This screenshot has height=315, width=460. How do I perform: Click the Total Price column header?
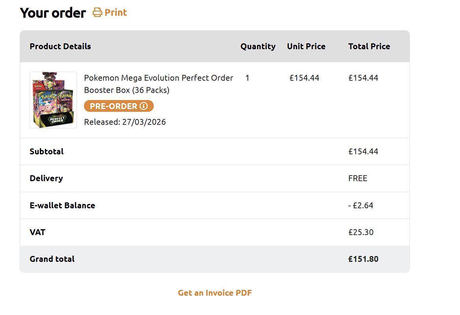click(x=369, y=46)
